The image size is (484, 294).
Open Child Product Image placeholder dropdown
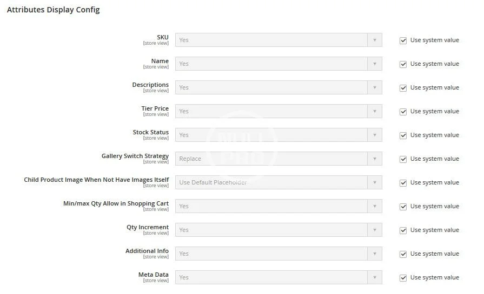coord(279,182)
